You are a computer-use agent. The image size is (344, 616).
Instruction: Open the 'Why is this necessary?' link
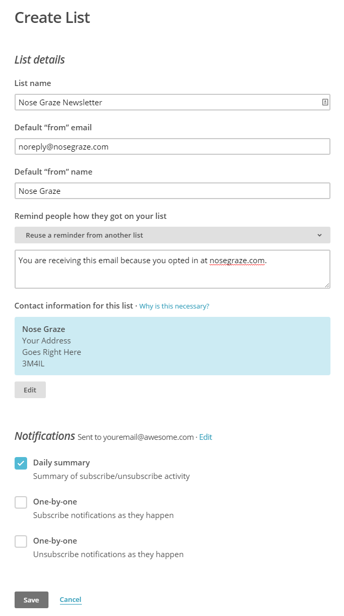(x=174, y=306)
